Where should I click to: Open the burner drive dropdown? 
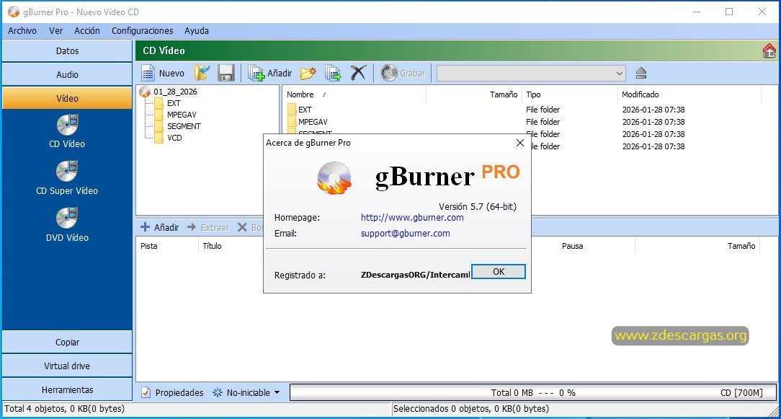620,74
